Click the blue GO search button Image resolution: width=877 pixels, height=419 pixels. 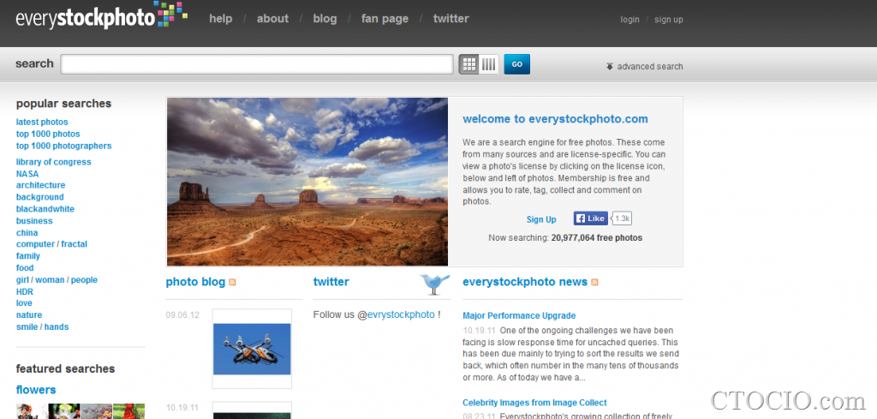click(x=516, y=64)
